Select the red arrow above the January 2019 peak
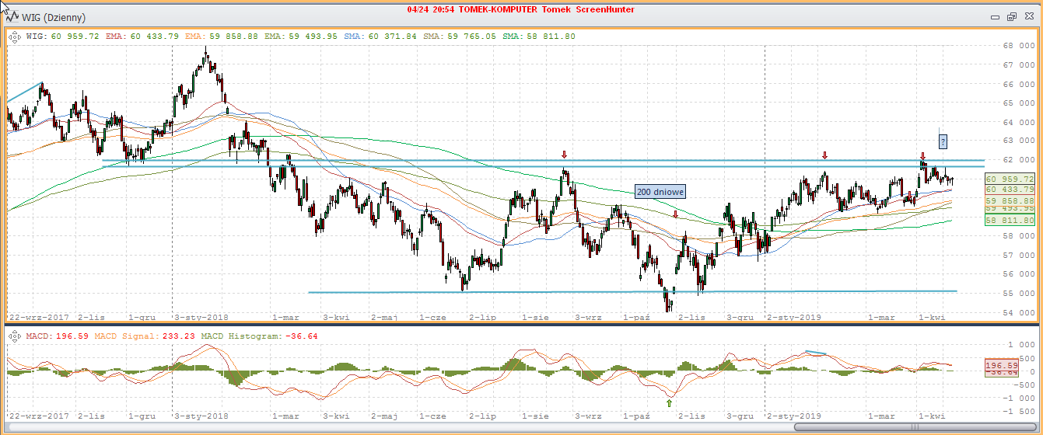 click(825, 155)
